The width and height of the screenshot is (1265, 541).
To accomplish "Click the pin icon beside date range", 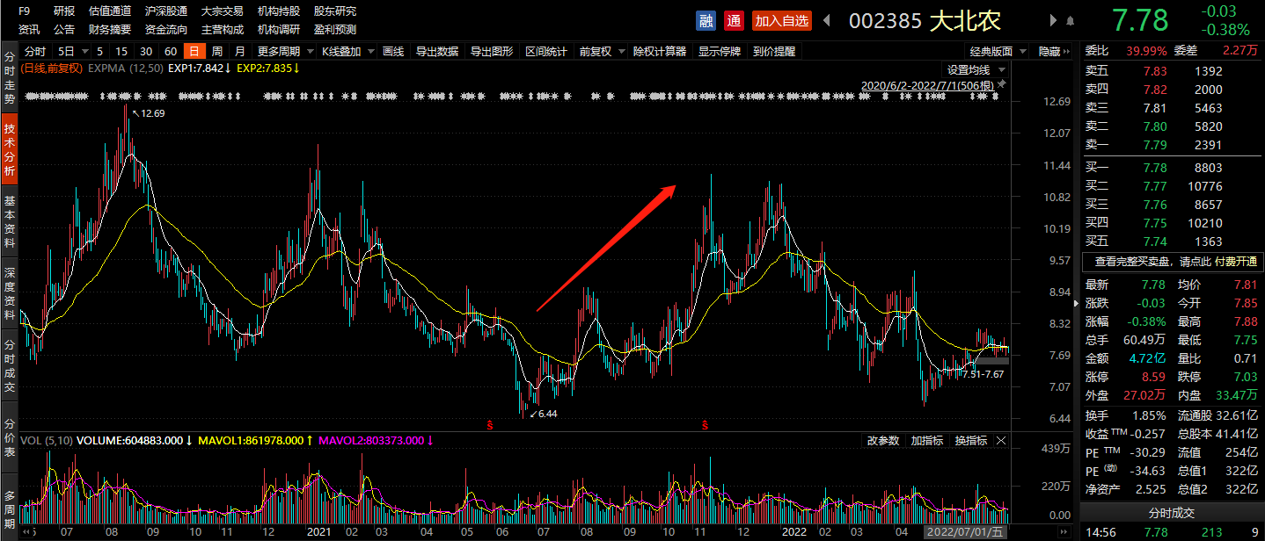I will pyautogui.click(x=1002, y=85).
